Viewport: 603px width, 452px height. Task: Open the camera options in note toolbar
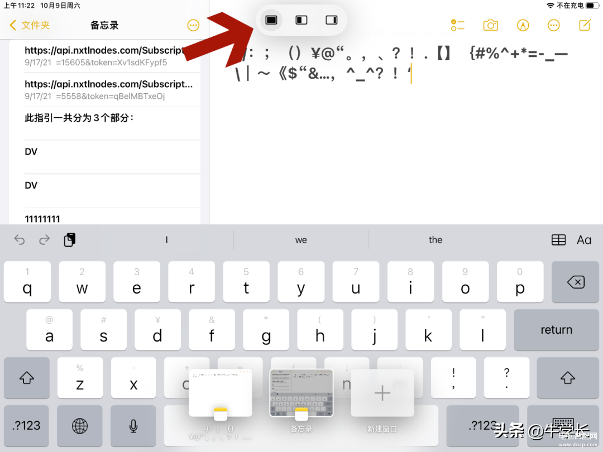pos(490,25)
